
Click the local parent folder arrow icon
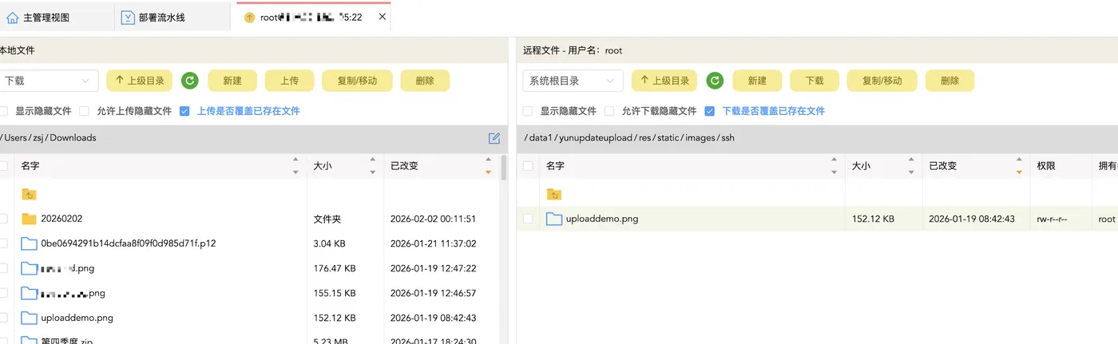[30, 194]
